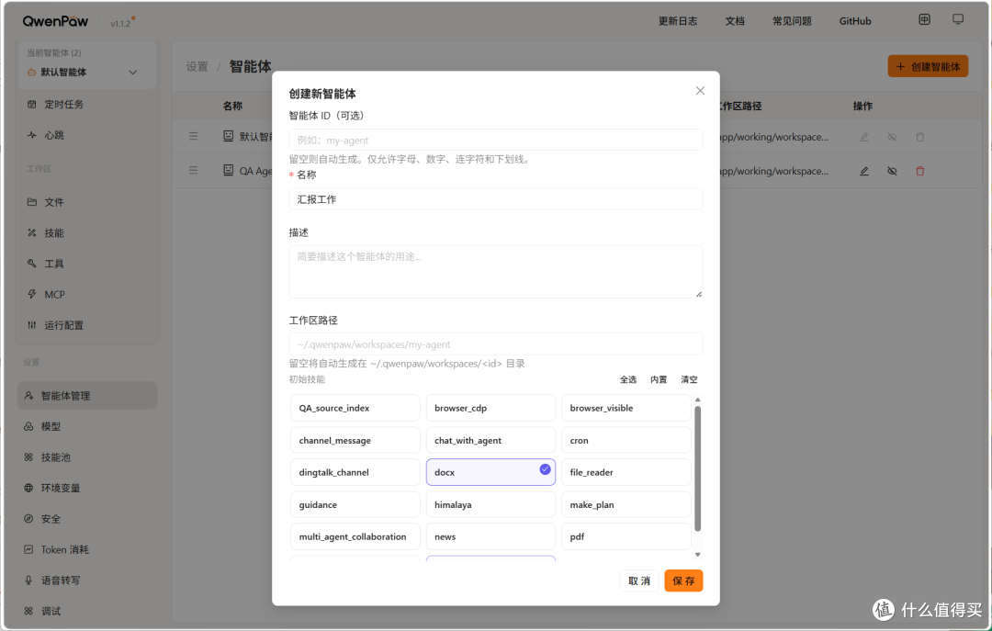Click the 安全 security icon in sidebar
This screenshot has height=631, width=992.
[x=28, y=519]
